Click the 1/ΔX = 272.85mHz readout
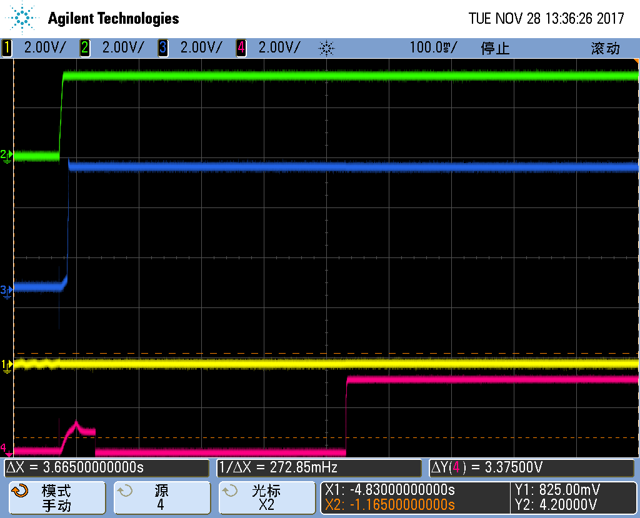 [x=319, y=467]
